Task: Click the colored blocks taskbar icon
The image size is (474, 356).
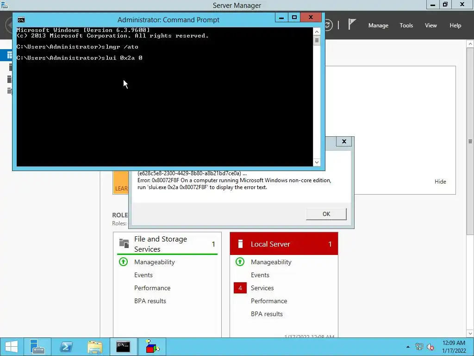Action: [x=152, y=347]
